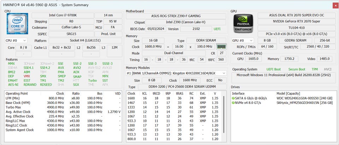Click the Secure Boot status label
339x145 pixels.
[297, 70]
